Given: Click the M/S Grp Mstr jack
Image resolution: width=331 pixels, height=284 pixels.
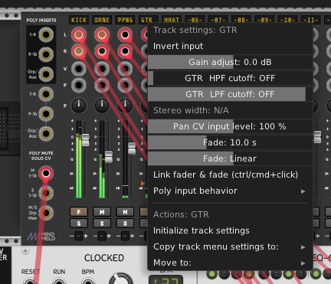Looking at the screenshot, I should pyautogui.click(x=46, y=213).
